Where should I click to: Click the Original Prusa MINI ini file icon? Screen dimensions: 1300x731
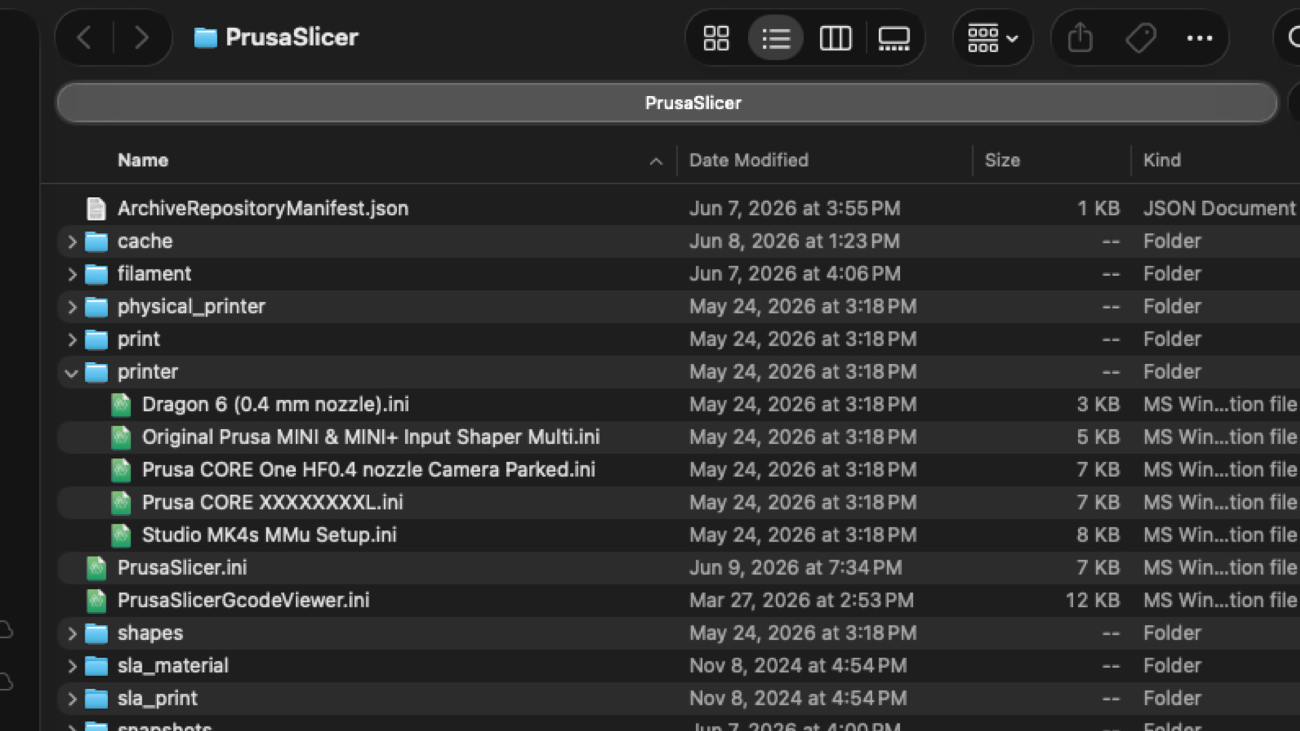click(x=121, y=437)
